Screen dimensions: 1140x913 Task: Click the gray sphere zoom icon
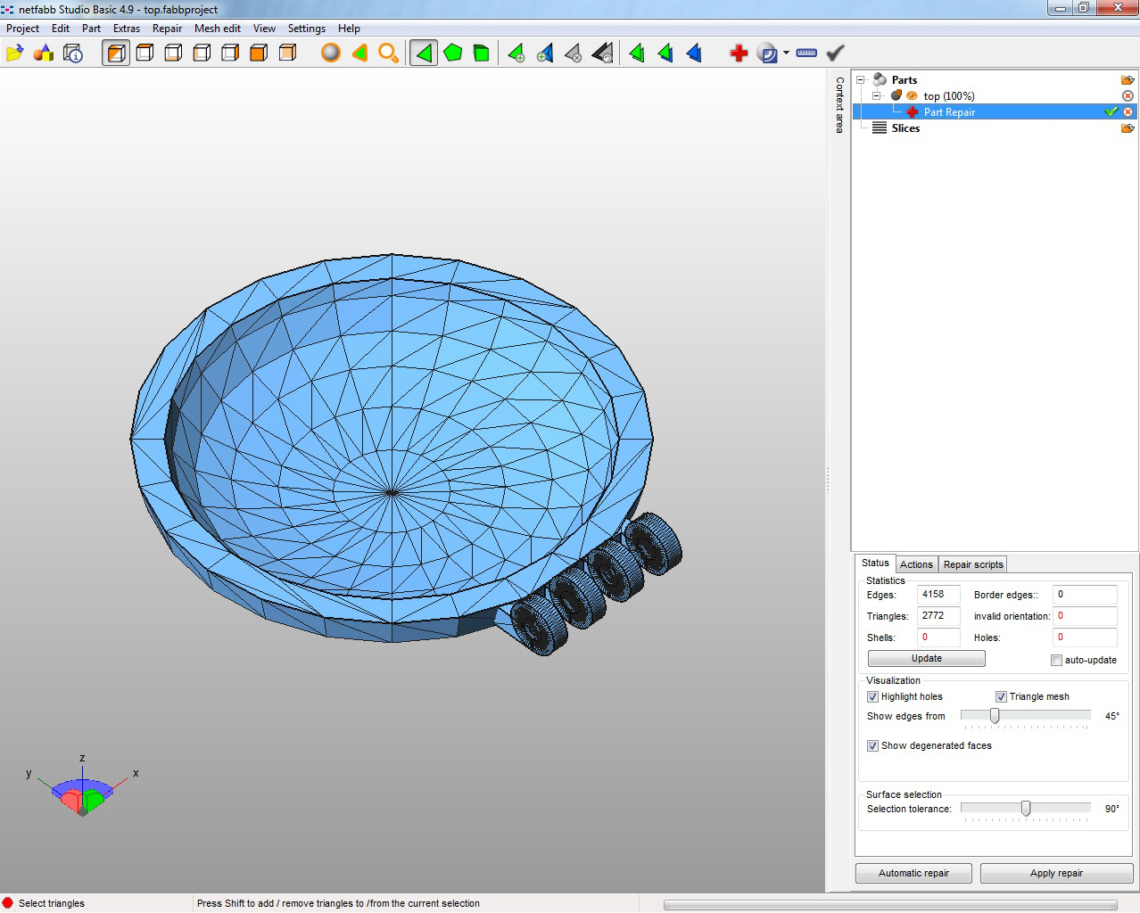coord(331,53)
